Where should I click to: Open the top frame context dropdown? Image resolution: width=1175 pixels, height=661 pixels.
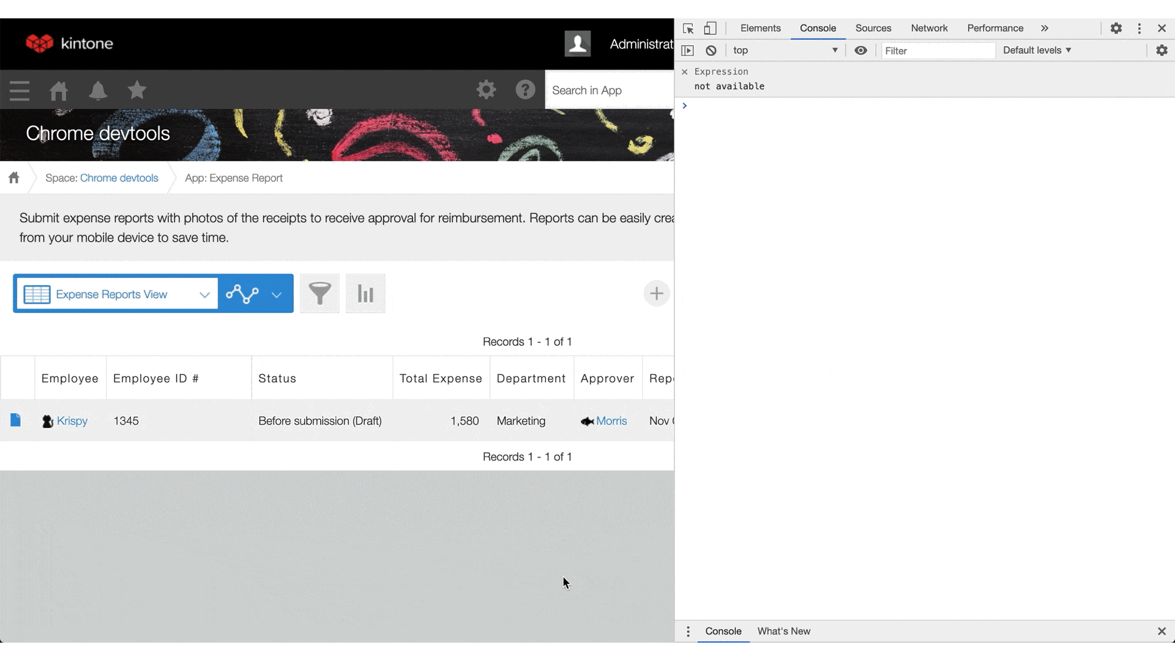pos(786,50)
